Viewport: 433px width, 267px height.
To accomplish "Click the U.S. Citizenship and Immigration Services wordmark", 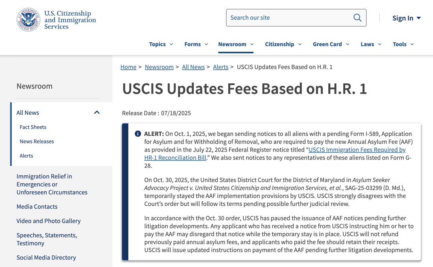I will (x=70, y=20).
